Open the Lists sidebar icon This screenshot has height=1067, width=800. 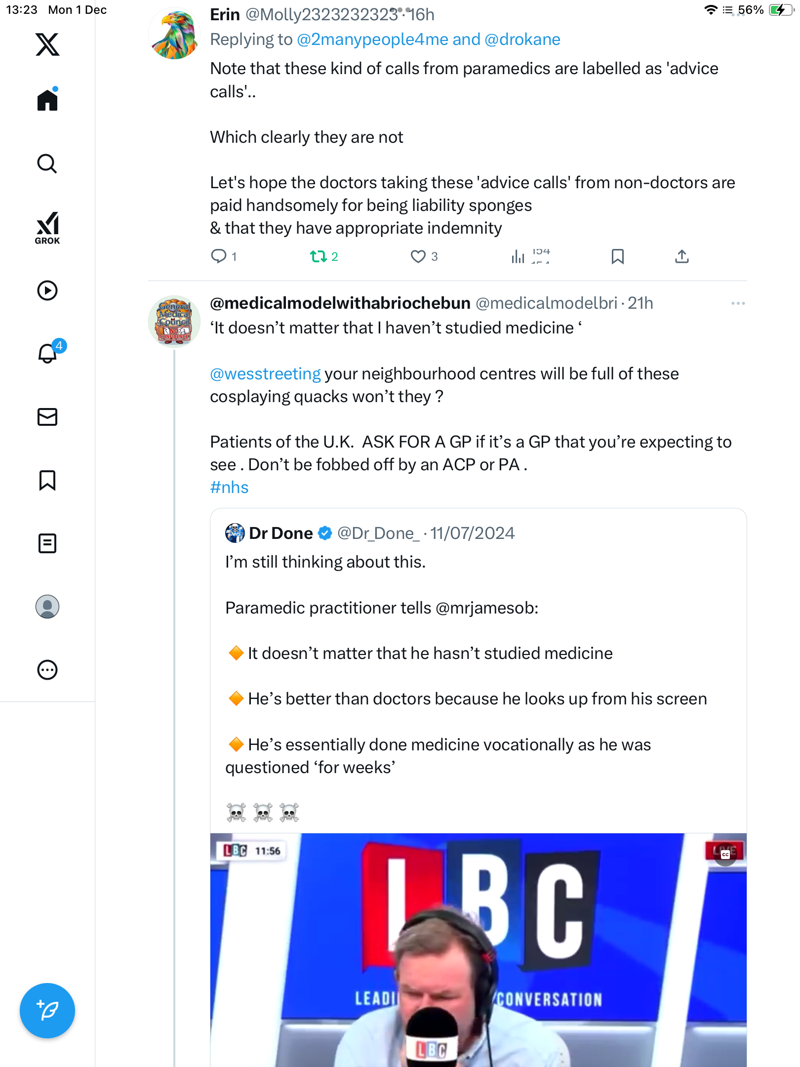(47, 543)
